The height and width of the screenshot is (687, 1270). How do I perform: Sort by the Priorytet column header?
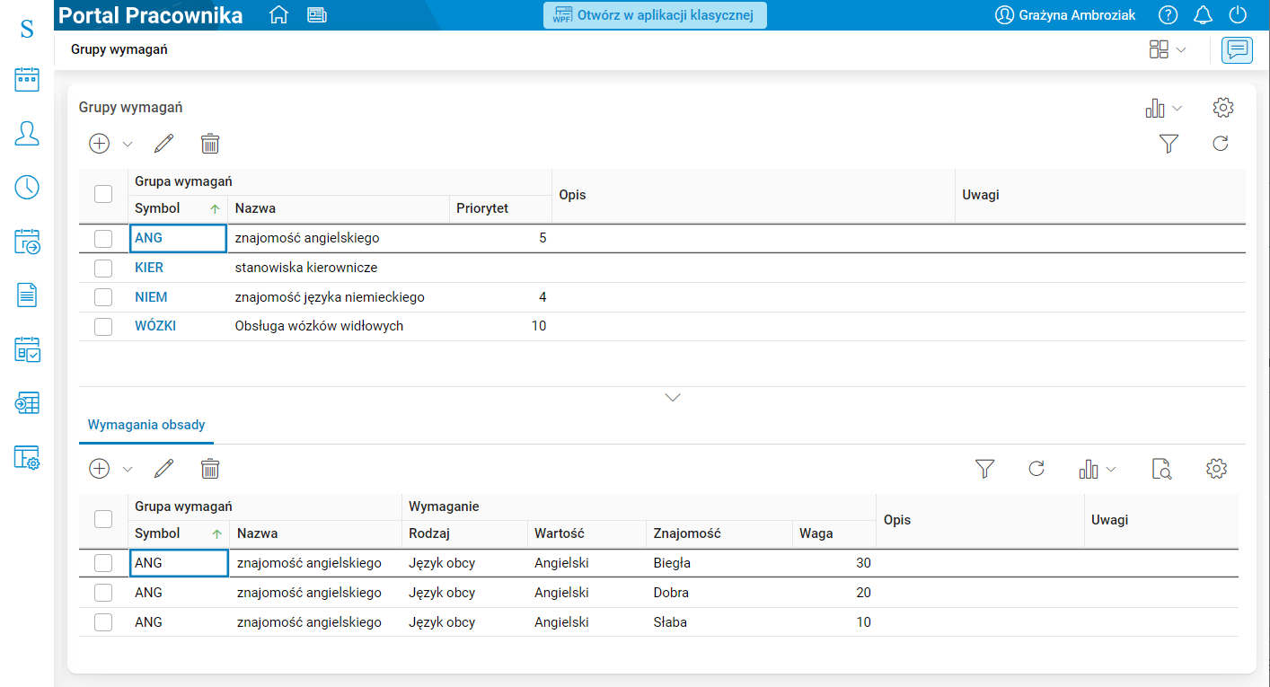(482, 208)
